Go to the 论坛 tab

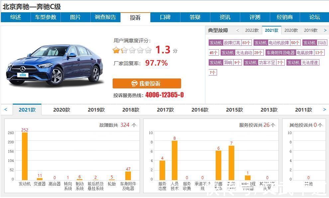(x=314, y=17)
